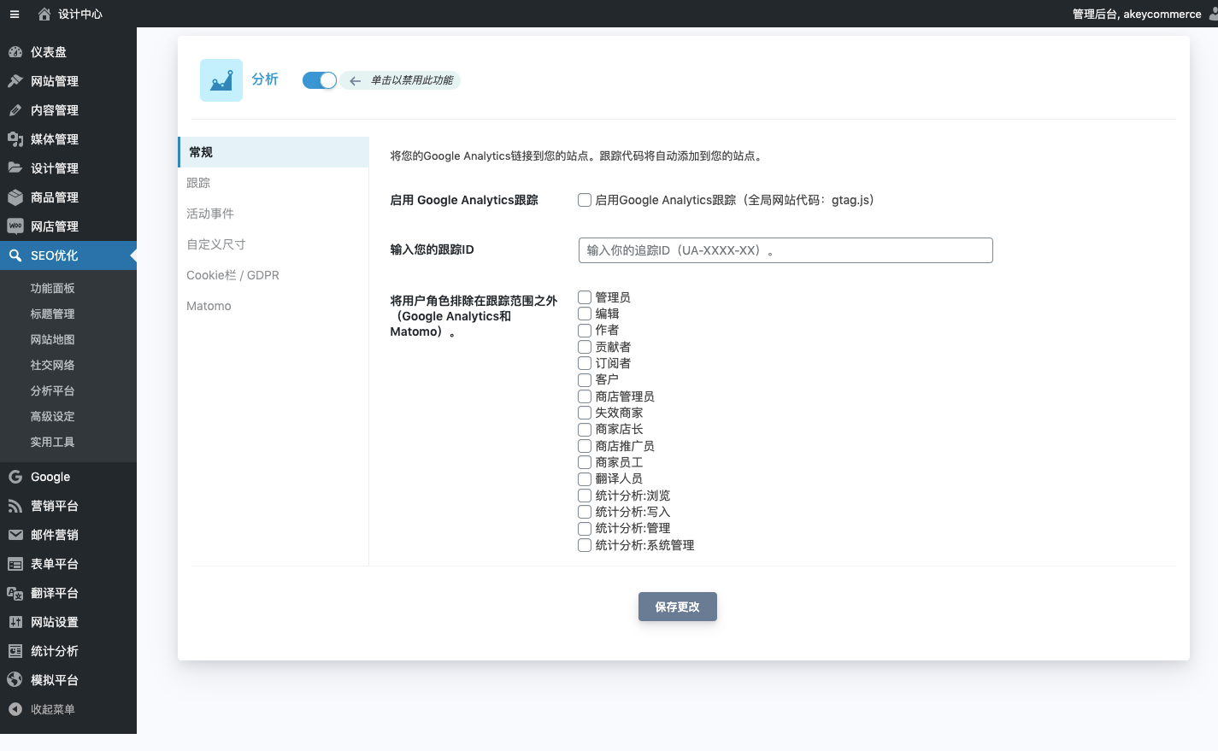The image size is (1218, 751).
Task: Check the 商家员工 role checkbox
Action: coord(585,462)
